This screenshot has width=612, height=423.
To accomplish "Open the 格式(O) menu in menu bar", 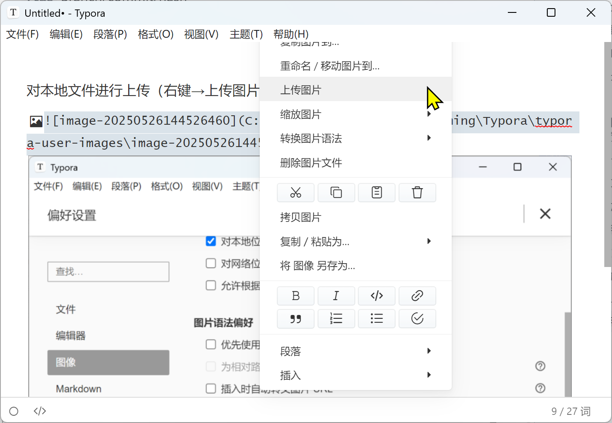I will (156, 34).
